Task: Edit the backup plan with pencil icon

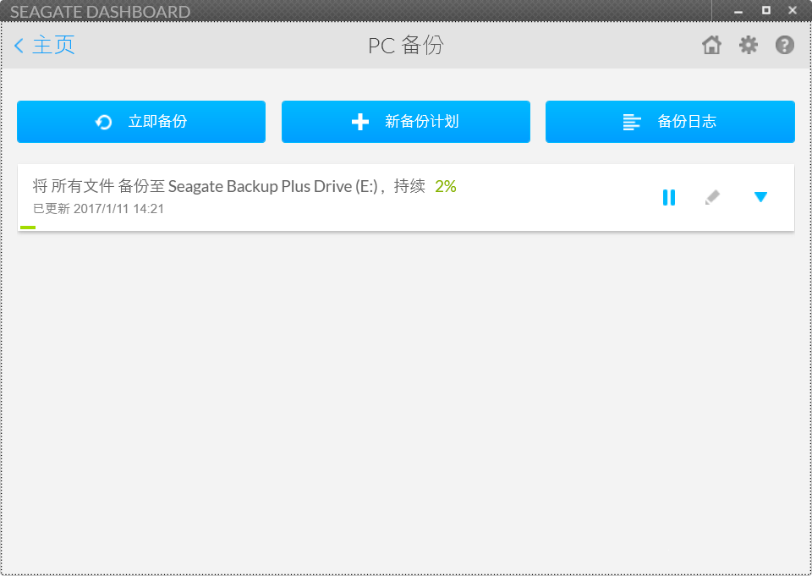Action: [x=712, y=197]
